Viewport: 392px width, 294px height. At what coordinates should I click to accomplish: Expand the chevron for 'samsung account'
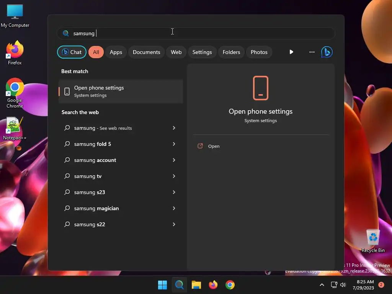click(174, 160)
